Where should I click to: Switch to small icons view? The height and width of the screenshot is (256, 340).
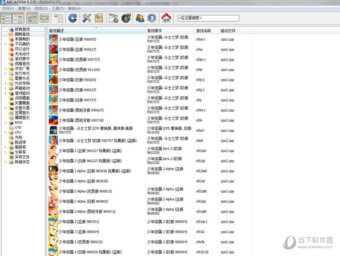[44, 18]
